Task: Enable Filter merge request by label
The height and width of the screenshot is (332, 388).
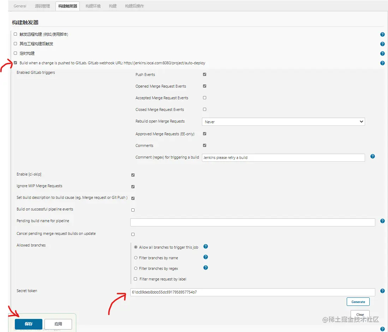Action: click(135, 279)
